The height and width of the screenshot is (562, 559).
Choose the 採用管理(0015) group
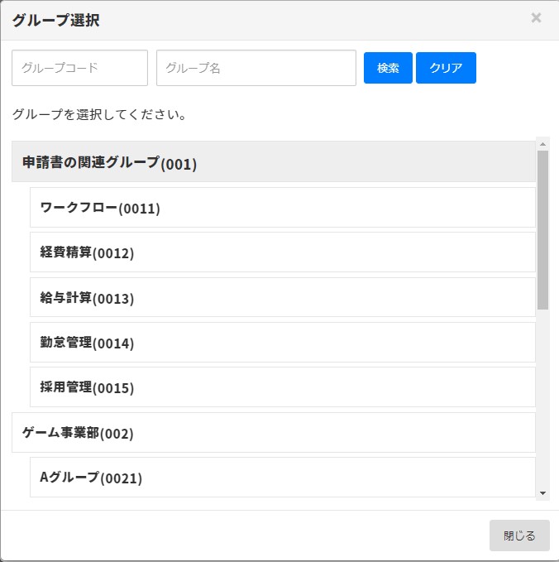click(x=282, y=387)
